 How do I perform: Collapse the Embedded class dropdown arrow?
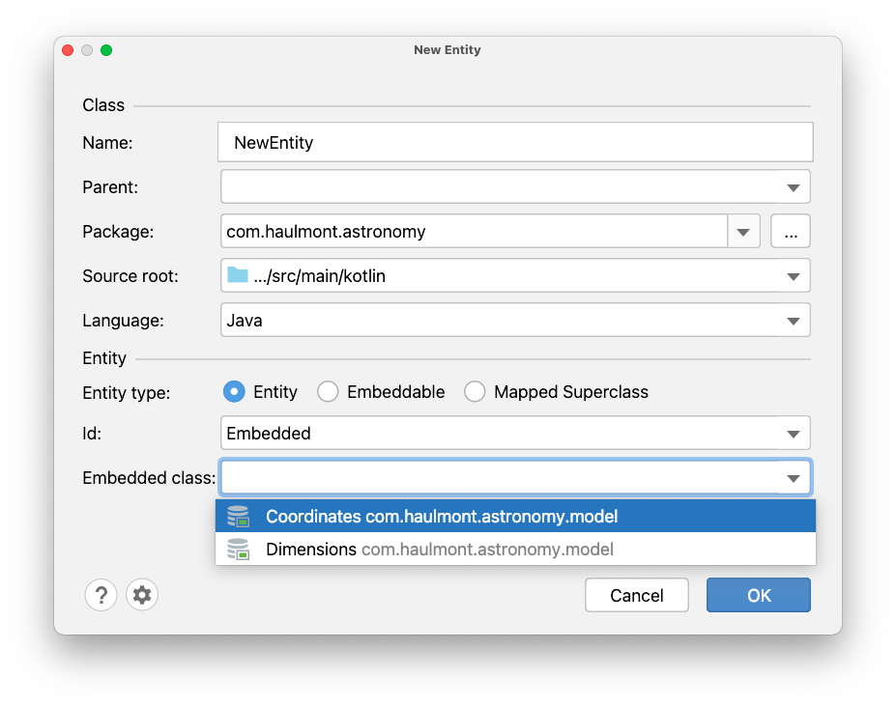(794, 477)
